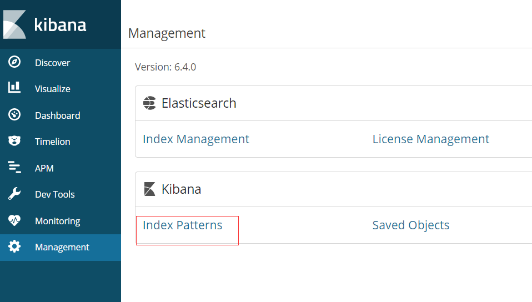Click the Kibana section icon
The image size is (532, 302).
pyautogui.click(x=149, y=189)
